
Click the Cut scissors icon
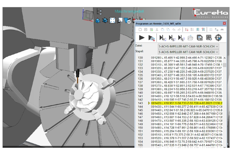(157, 29)
